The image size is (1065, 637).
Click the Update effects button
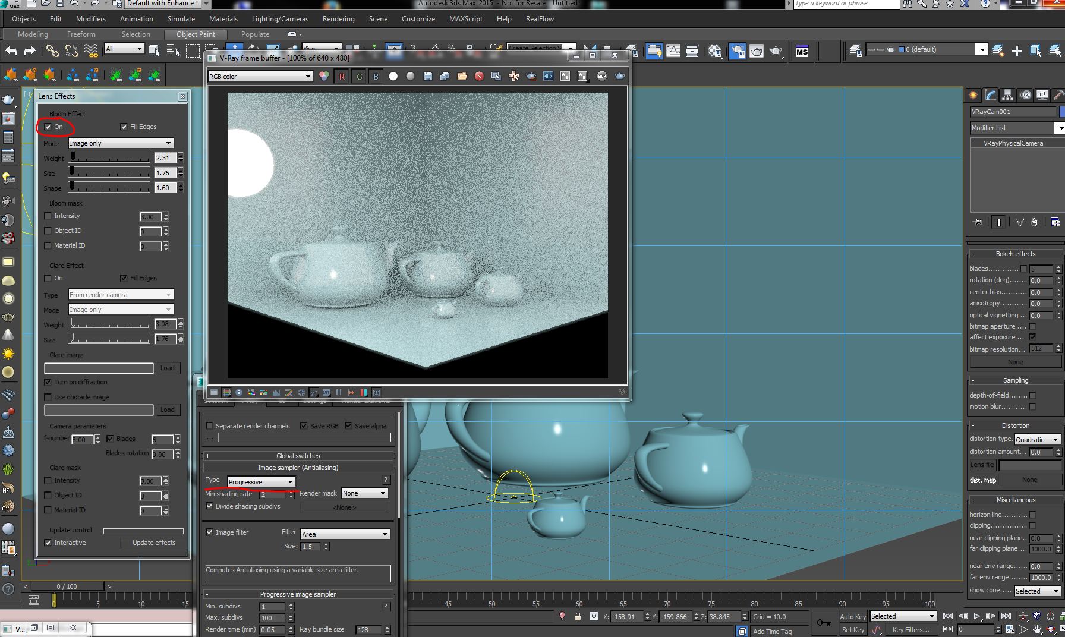(154, 543)
